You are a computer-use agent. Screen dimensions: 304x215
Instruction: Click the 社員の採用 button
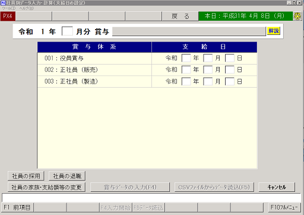pyautogui.click(x=26, y=176)
